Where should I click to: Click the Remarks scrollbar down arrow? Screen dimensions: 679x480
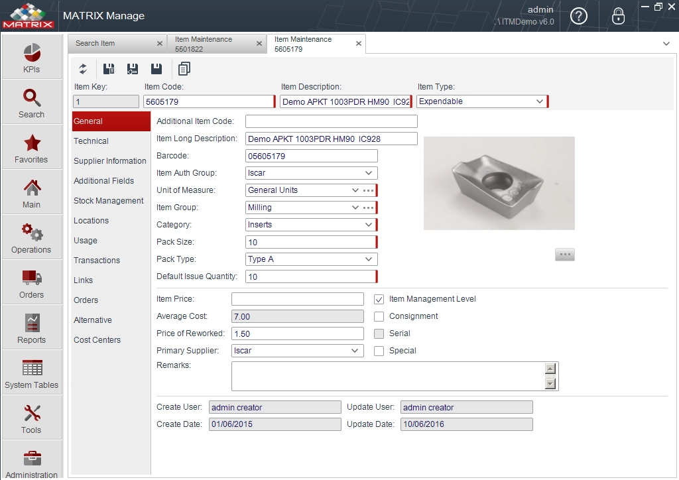coord(550,383)
